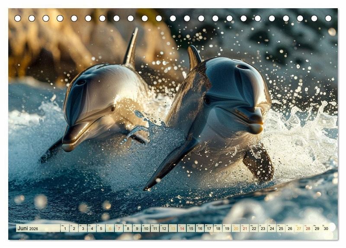
Task: Select day 25 in the calendar strip
Action: point(281,228)
